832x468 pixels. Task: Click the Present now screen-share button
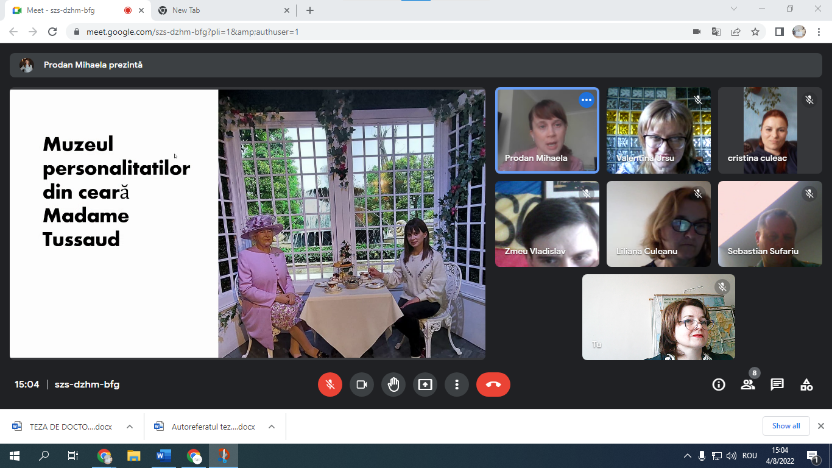(x=425, y=385)
